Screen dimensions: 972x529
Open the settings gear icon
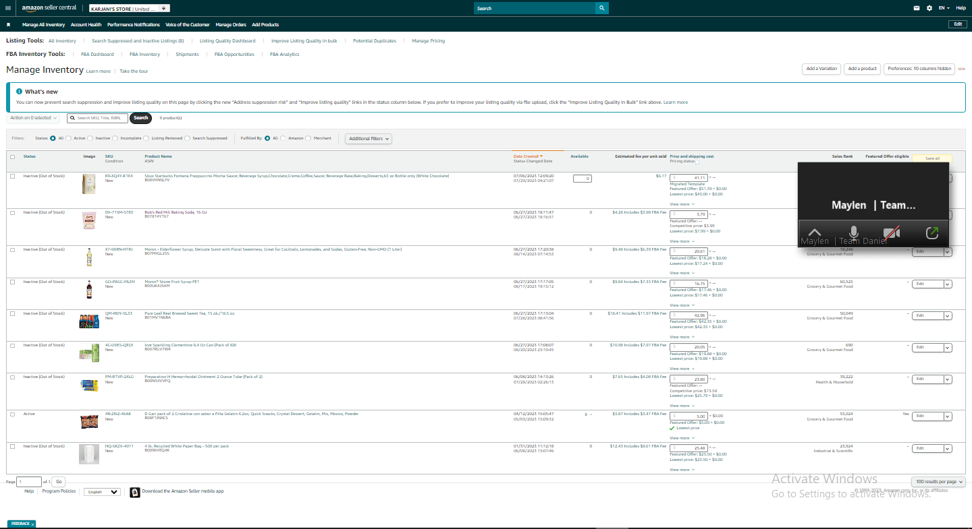coord(929,8)
